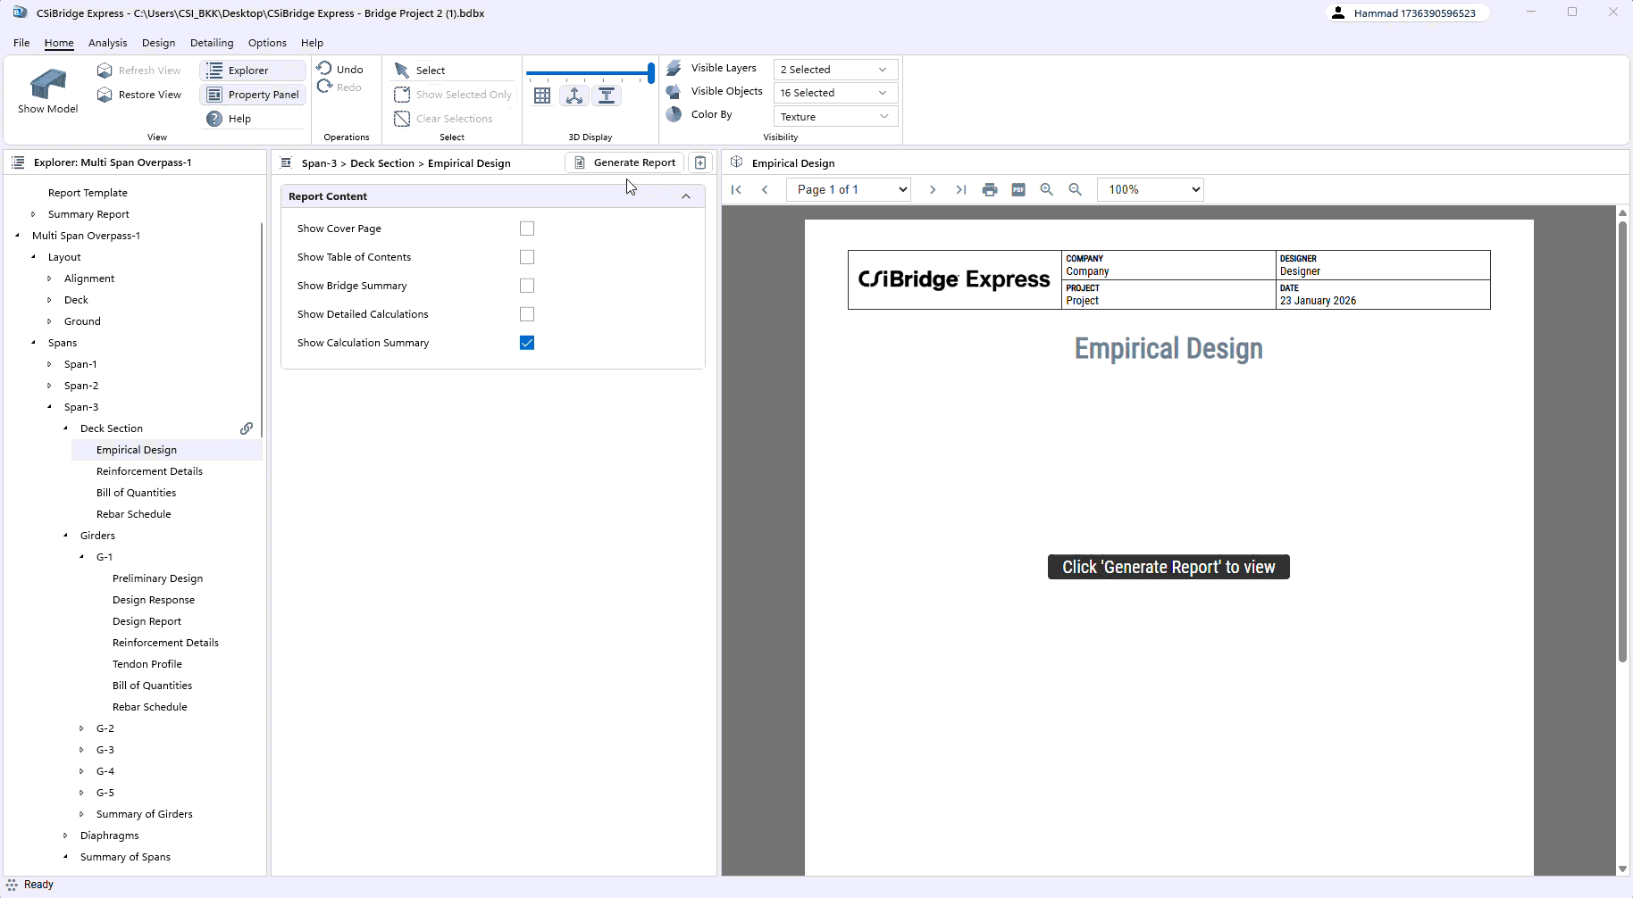
Task: Collapse the Report Content panel
Action: click(686, 195)
